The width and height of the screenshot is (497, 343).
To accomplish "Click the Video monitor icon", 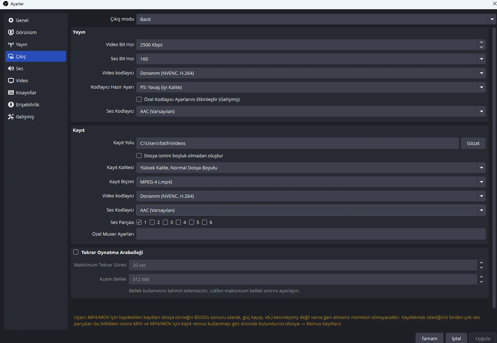I will [11, 80].
